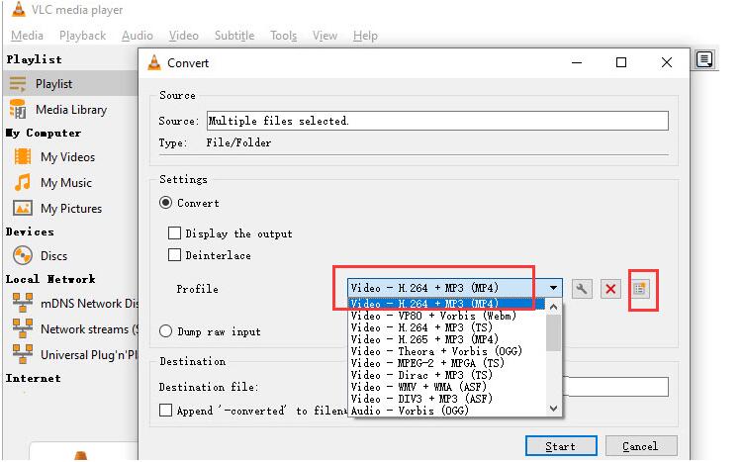The height and width of the screenshot is (462, 743).
Task: Select Discs label under Devices
Action: pyautogui.click(x=54, y=256)
